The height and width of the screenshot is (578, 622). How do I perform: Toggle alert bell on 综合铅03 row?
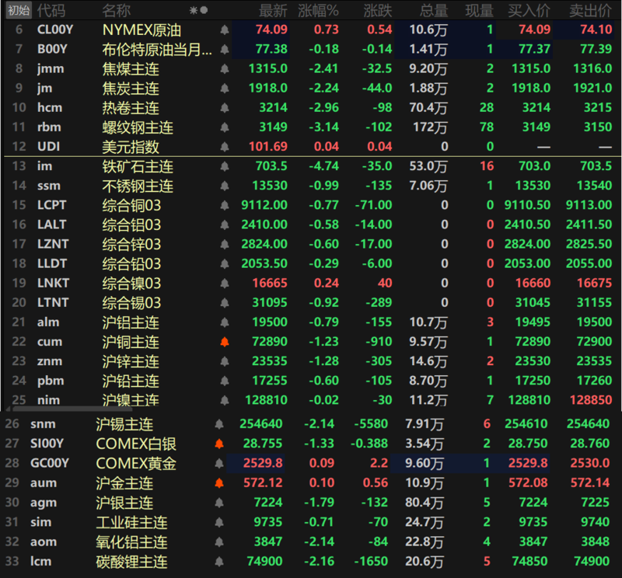click(225, 264)
